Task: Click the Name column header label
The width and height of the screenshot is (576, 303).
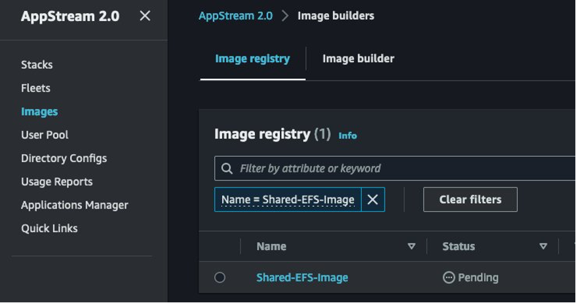Action: [x=271, y=247]
